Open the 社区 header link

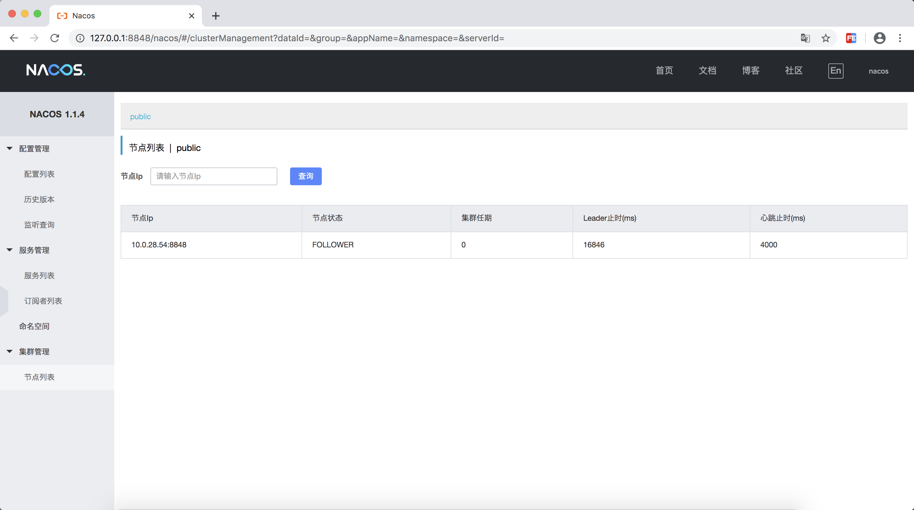tap(793, 71)
